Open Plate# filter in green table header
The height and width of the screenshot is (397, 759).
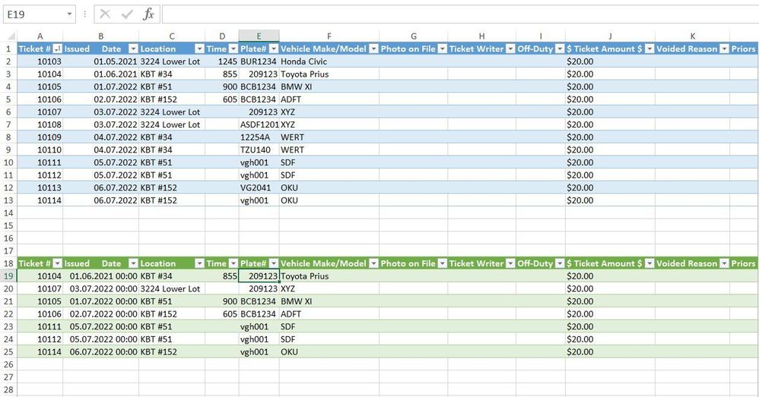point(274,263)
